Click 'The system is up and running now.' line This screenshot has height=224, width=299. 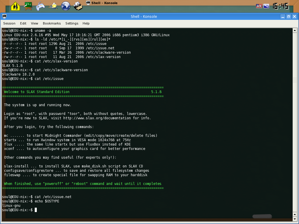(38, 105)
